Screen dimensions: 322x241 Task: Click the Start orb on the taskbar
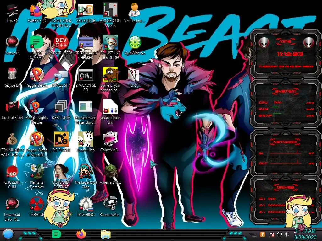pyautogui.click(x=8, y=234)
